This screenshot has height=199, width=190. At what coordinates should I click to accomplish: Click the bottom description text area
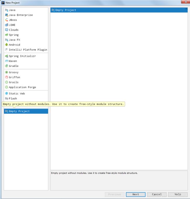tap(119, 180)
